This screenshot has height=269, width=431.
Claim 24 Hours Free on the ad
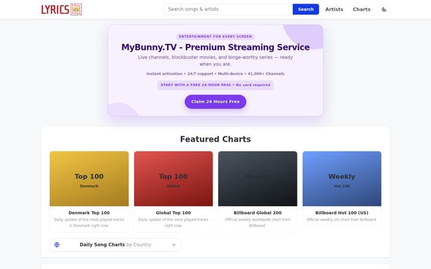[215, 102]
